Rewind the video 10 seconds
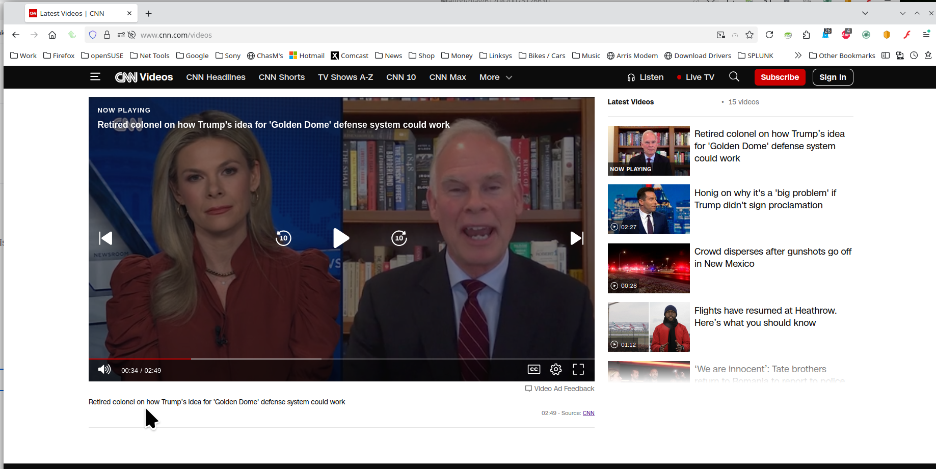The width and height of the screenshot is (936, 469). [x=283, y=238]
